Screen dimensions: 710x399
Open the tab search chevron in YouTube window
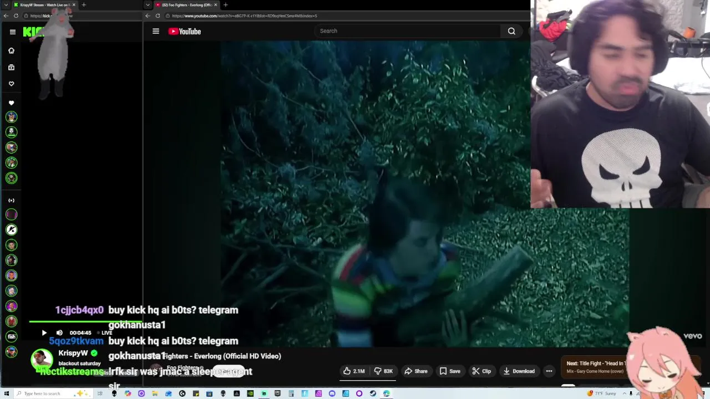pos(148,5)
